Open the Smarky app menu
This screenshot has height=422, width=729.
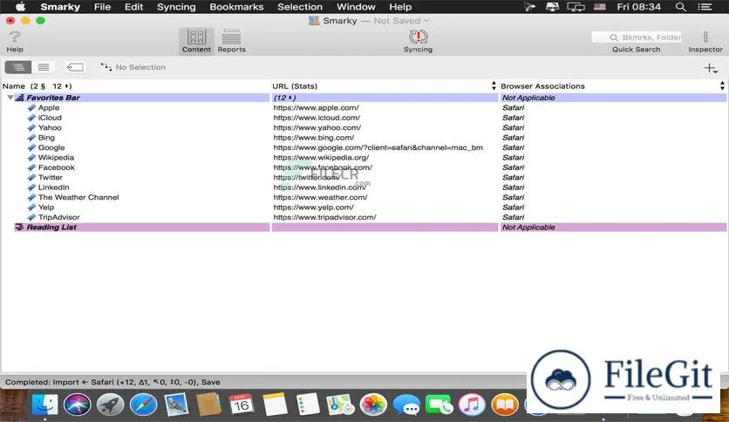coord(60,7)
